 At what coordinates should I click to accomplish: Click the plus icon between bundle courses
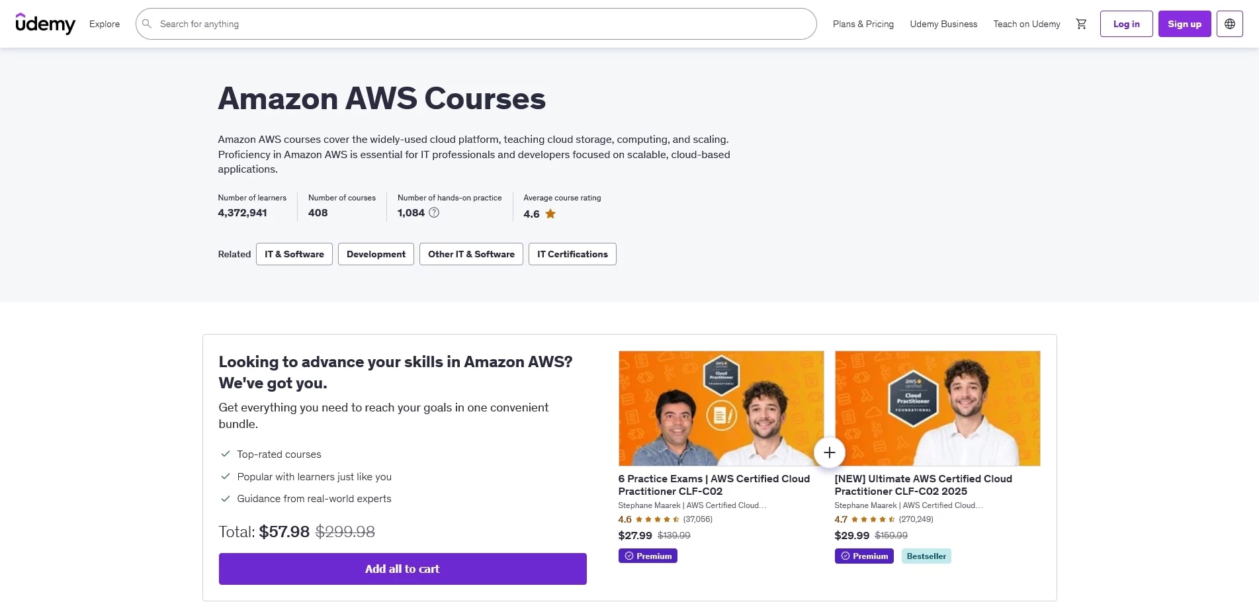tap(829, 452)
